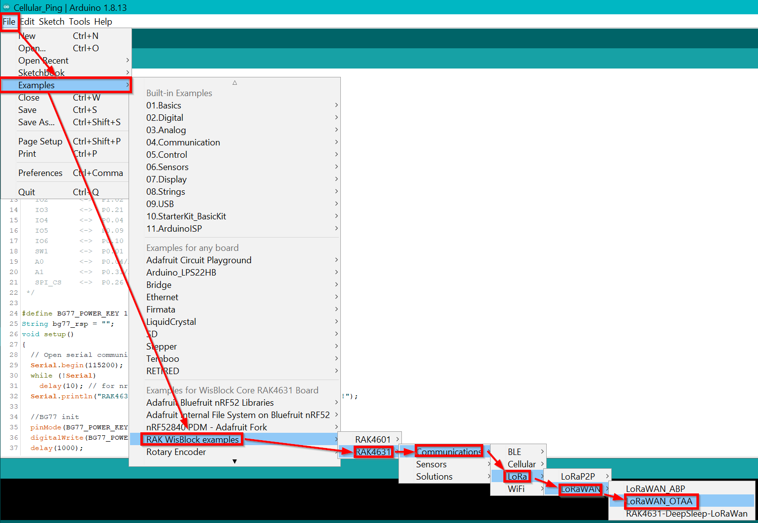Open the Tools menu
The image size is (758, 523).
coord(79,22)
